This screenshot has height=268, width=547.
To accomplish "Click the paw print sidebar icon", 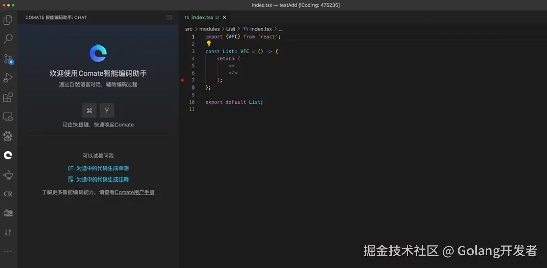I will [x=8, y=136].
